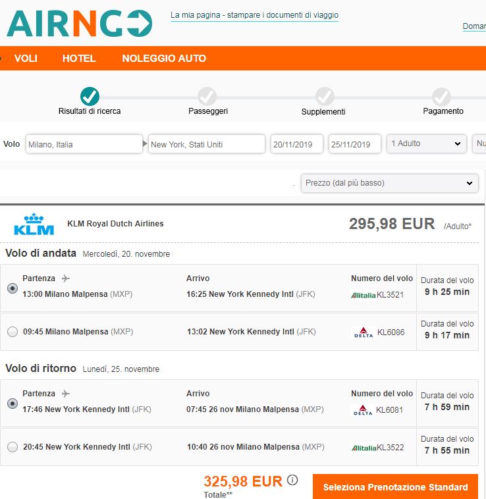The width and height of the screenshot is (486, 499).
Task: Click 13:02 New York Kennedy Intl arrival
Action: point(252,332)
